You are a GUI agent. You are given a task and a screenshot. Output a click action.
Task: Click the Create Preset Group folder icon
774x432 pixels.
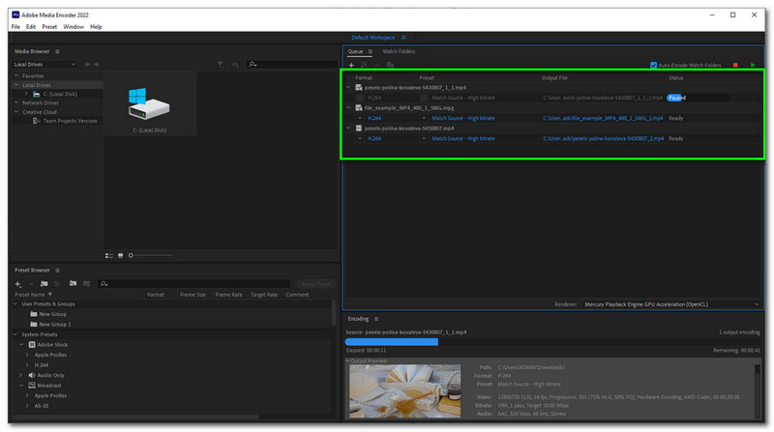(45, 283)
